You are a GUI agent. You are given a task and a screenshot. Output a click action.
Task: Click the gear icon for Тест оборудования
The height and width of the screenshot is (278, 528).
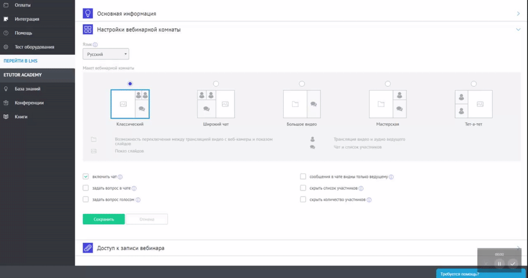pyautogui.click(x=6, y=47)
